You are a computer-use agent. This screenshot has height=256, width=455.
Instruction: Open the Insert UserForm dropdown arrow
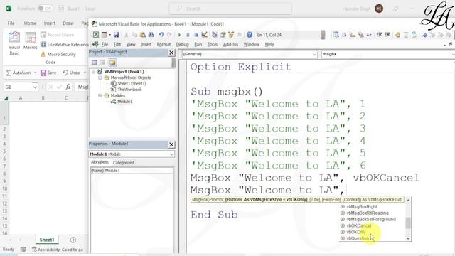[109, 35]
